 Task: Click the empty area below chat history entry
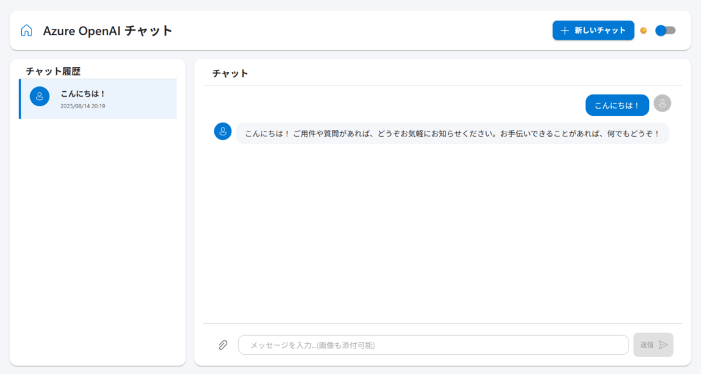98,240
